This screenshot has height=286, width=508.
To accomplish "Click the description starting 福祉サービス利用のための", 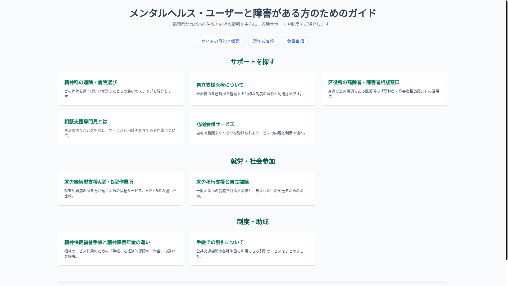I will coord(120,254).
